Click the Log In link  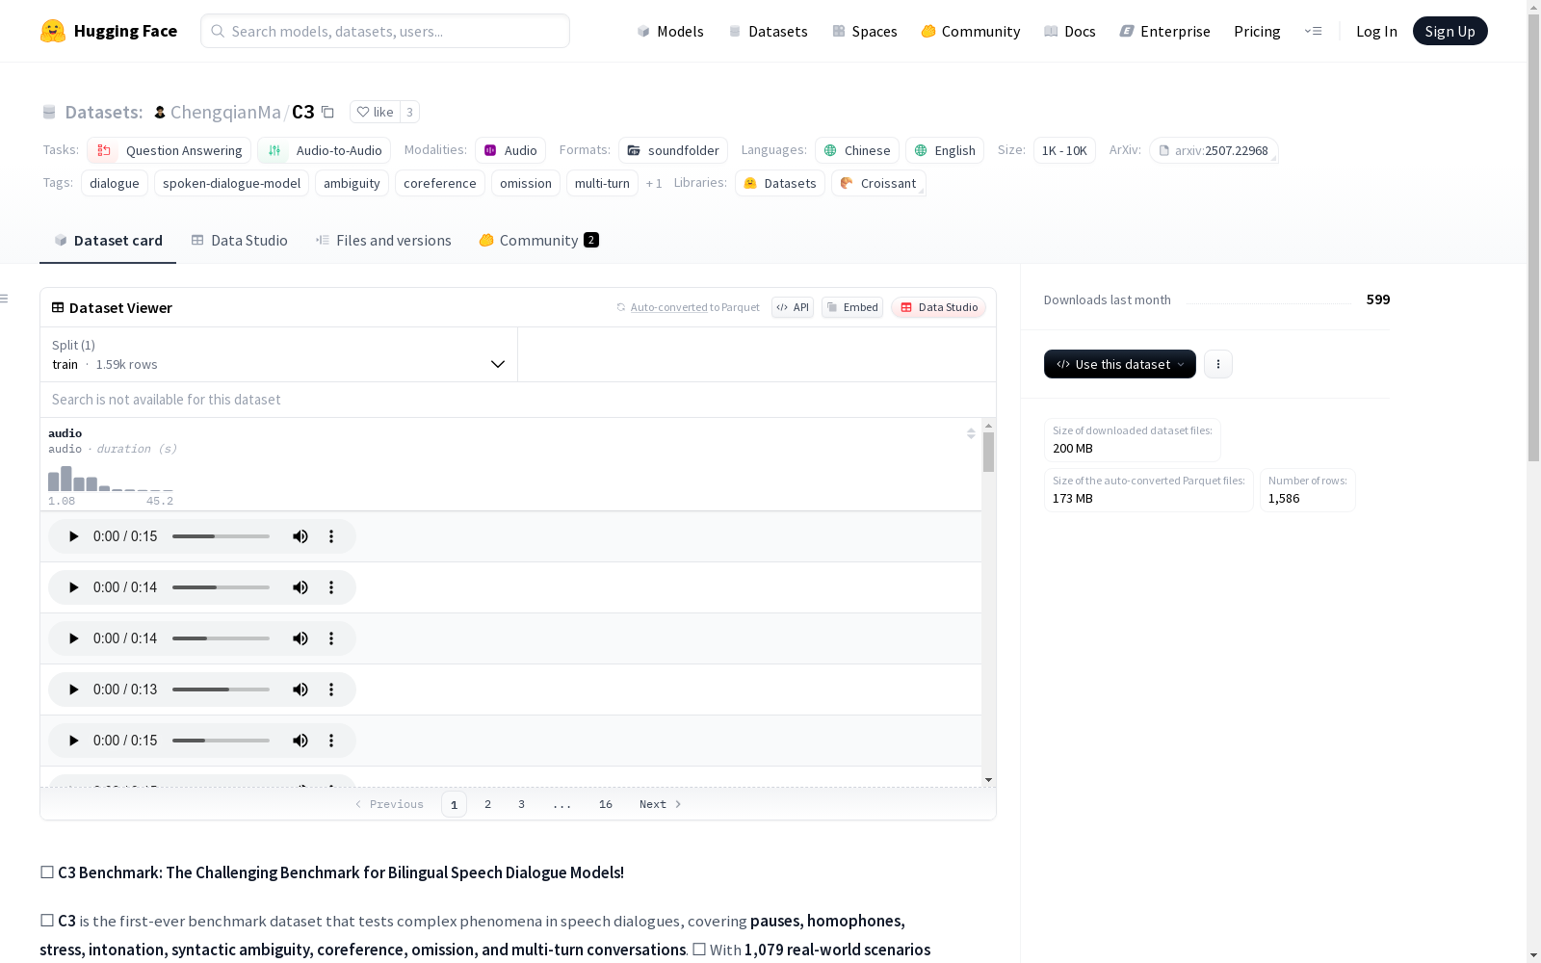tap(1376, 31)
